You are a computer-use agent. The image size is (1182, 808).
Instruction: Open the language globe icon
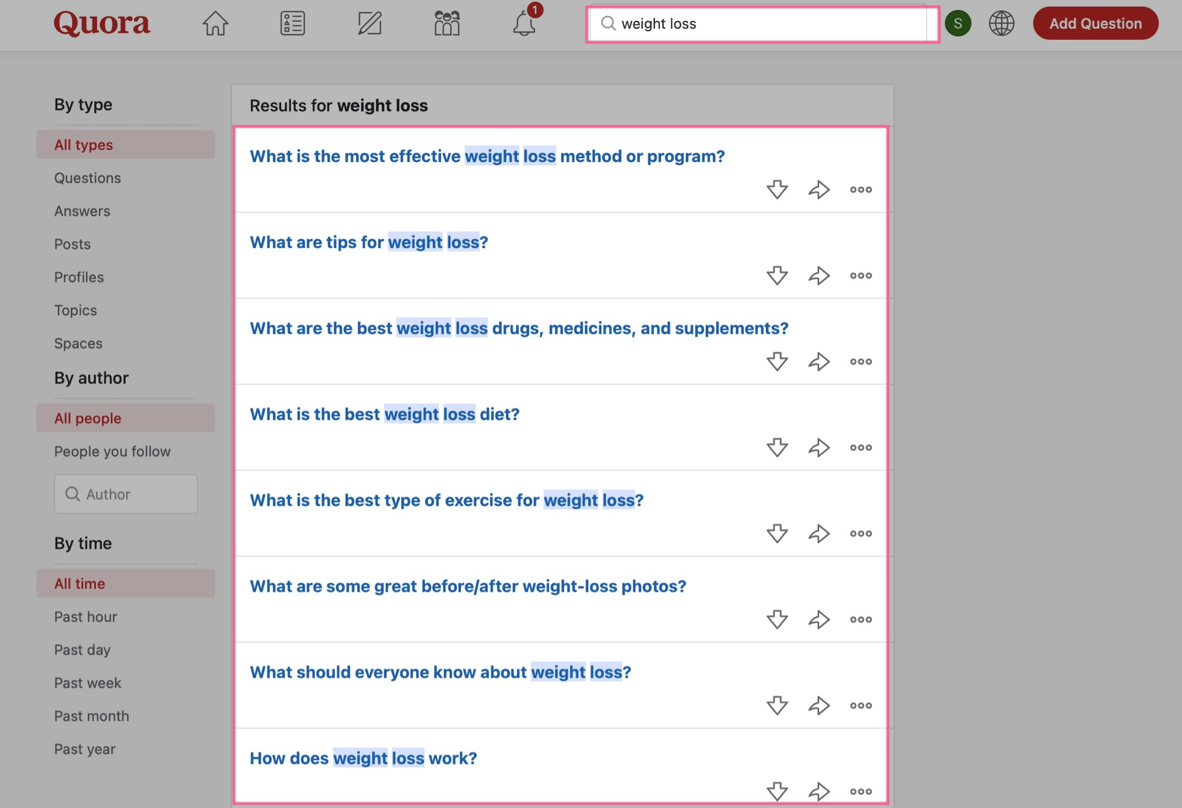(x=1001, y=24)
